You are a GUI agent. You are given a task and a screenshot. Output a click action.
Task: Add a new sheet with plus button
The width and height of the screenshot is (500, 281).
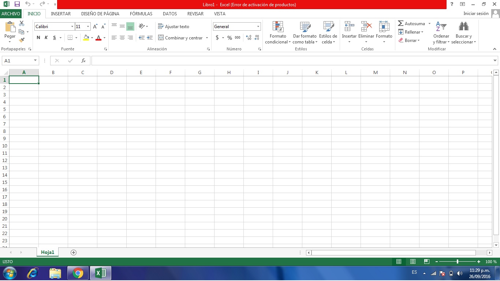pyautogui.click(x=73, y=252)
